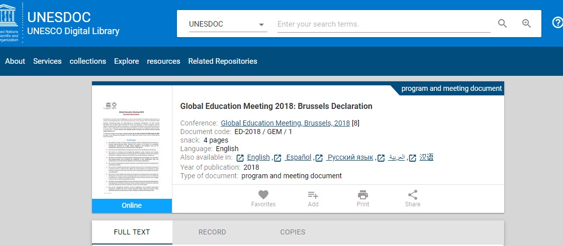Screen dimensions: 563x246
Task: Open the English version link
Action: point(258,157)
